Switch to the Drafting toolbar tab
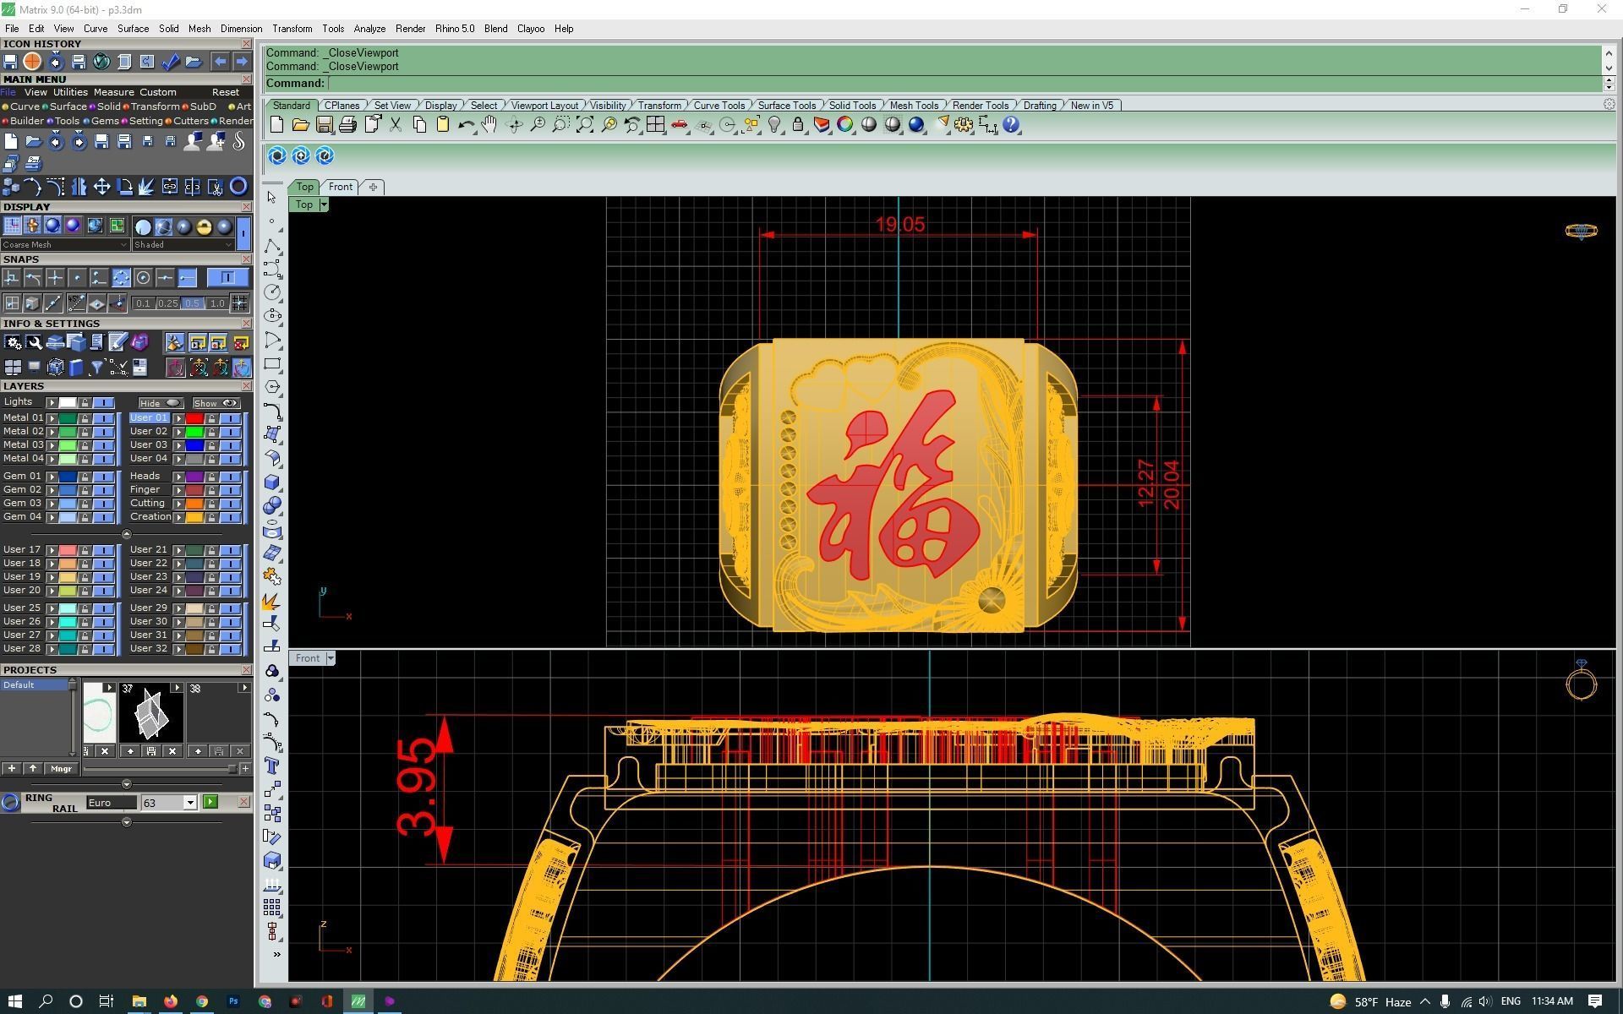Screen dimensions: 1623x1014 point(1040,106)
